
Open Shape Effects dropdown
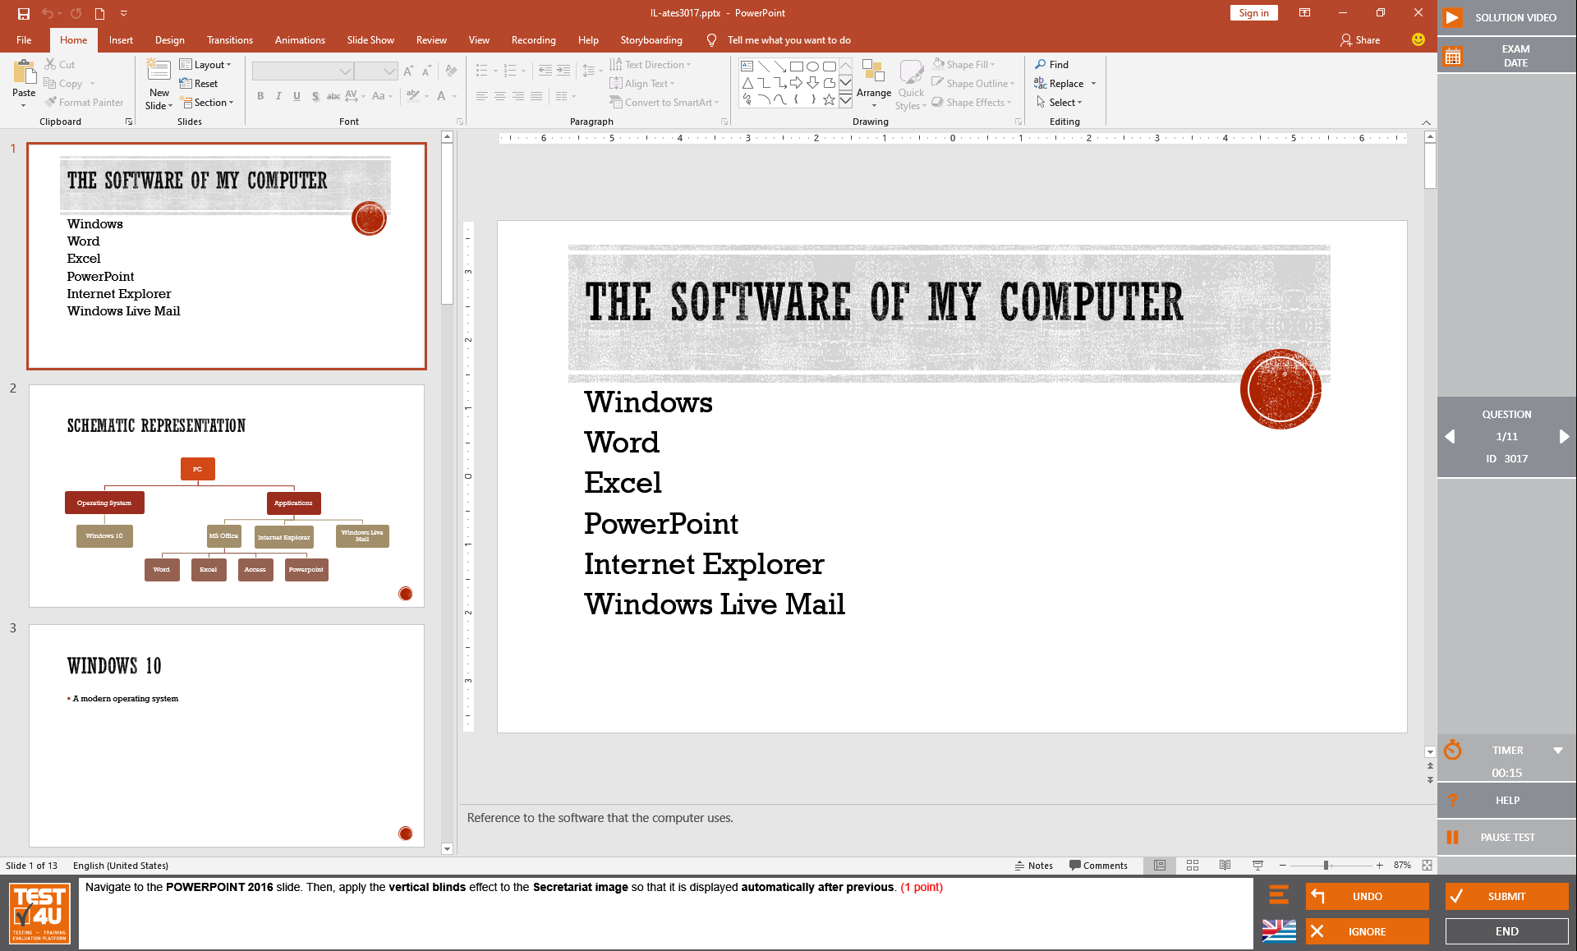click(x=972, y=103)
